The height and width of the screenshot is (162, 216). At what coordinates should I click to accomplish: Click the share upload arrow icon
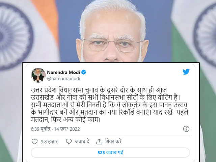pyautogui.click(x=99, y=141)
